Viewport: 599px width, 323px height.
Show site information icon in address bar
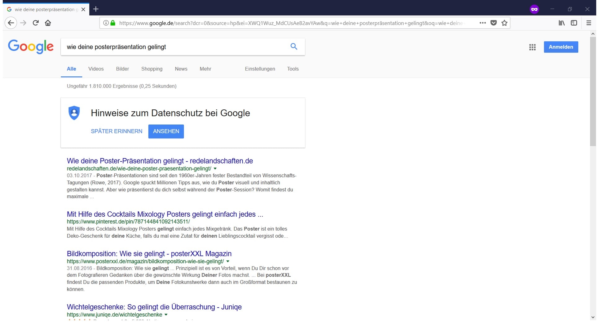106,23
